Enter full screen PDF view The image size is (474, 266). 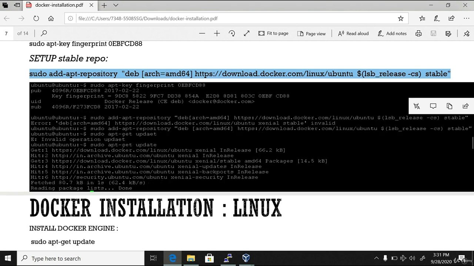click(x=247, y=33)
